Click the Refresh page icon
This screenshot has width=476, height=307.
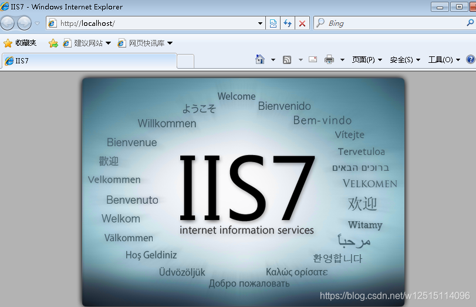[x=288, y=23]
